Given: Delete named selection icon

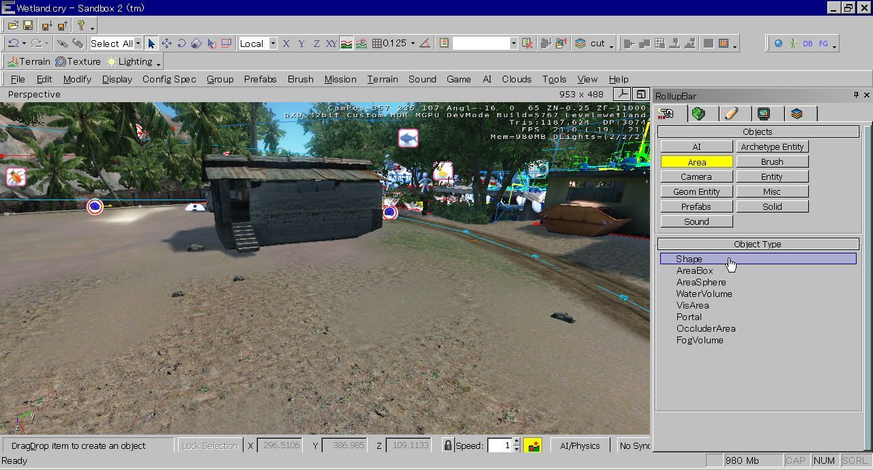Looking at the screenshot, I should click(x=527, y=43).
